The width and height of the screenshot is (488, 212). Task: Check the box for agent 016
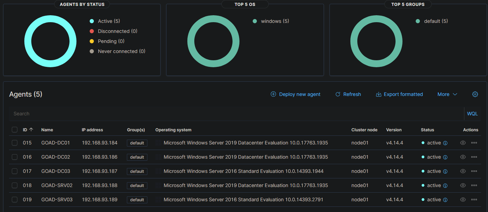[x=15, y=157]
